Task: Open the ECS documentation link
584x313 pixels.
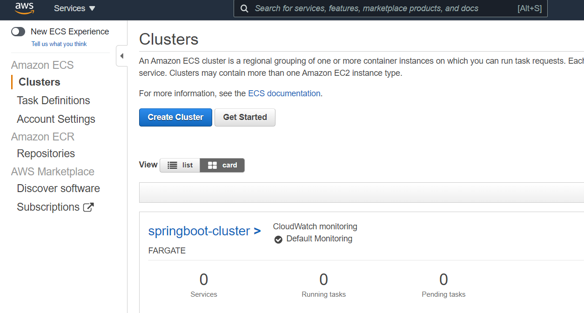Action: [284, 93]
